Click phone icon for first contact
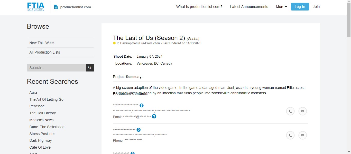The height and width of the screenshot is (154, 351). [x=290, y=111]
